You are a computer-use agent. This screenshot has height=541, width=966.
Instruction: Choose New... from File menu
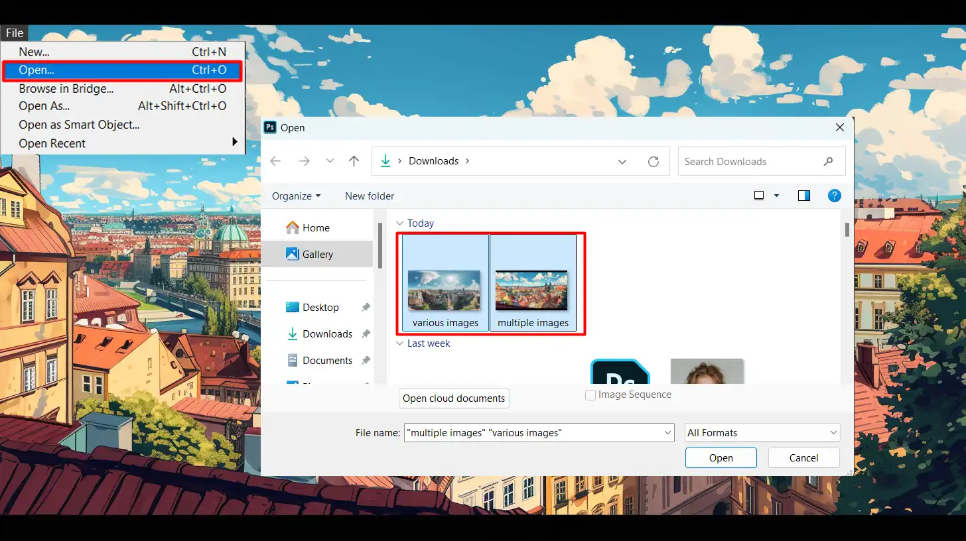[123, 52]
